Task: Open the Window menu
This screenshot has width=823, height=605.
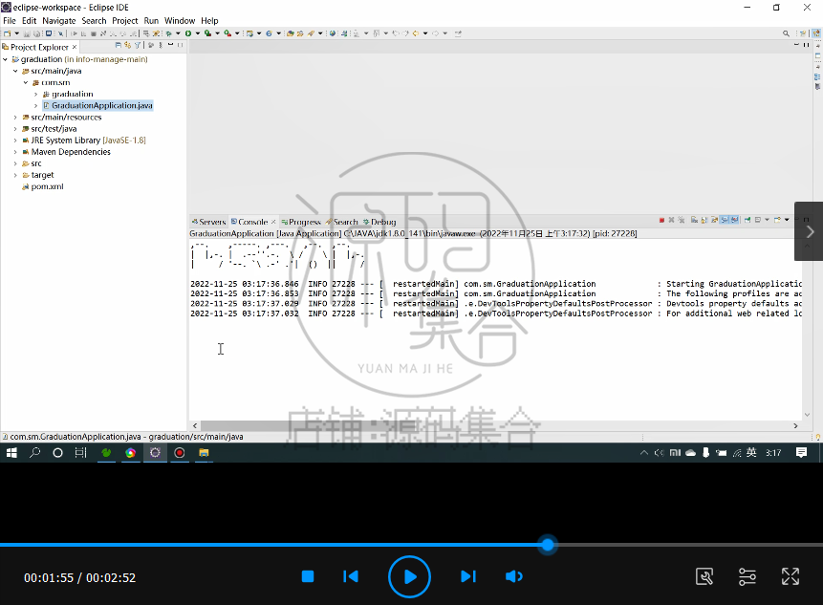Action: click(178, 20)
